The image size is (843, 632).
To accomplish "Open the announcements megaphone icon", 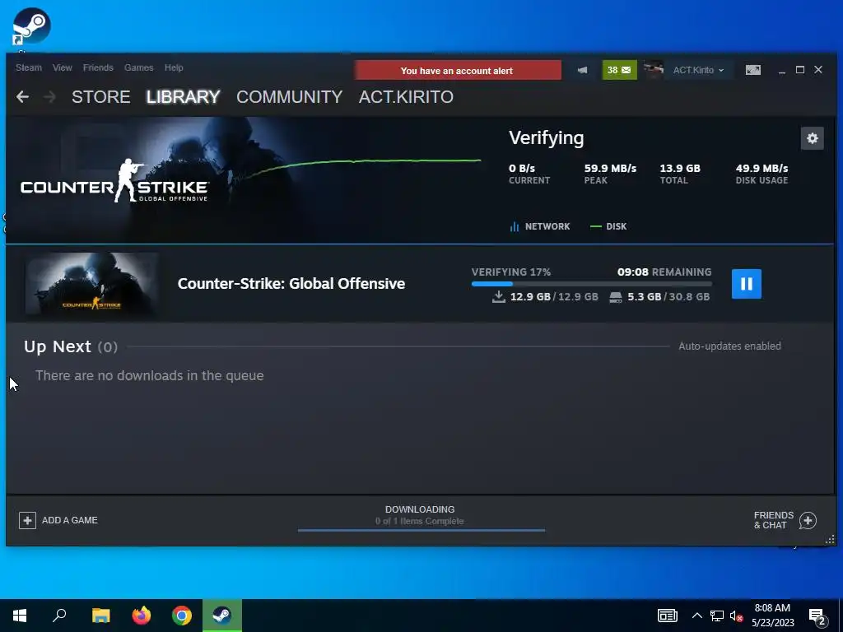I will pos(582,70).
